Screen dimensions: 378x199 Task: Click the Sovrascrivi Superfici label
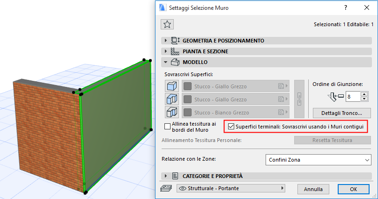click(189, 74)
